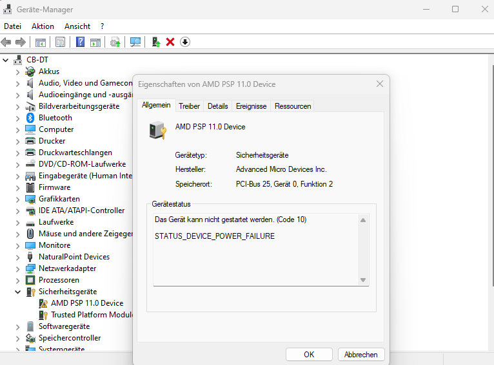Expand the Grafikkarten category
This screenshot has width=494, height=365.
pos(17,200)
